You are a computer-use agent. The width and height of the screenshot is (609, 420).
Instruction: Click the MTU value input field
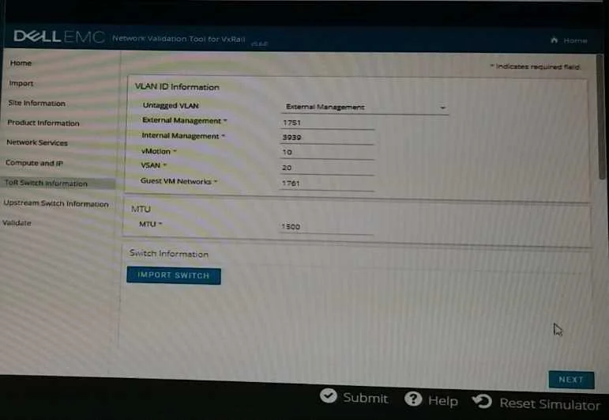click(326, 227)
